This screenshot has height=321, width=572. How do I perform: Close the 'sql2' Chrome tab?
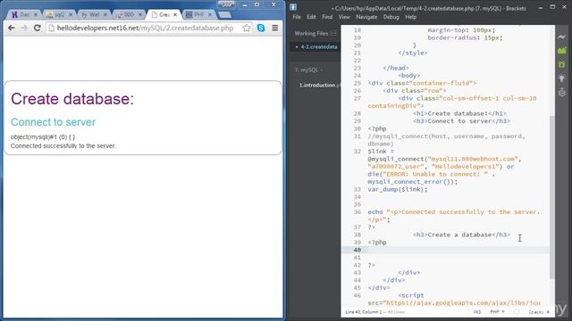click(70, 14)
